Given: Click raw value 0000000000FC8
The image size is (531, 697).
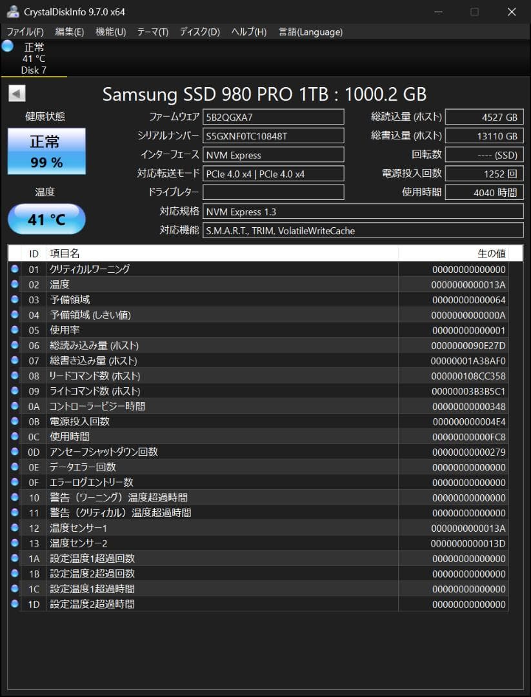Looking at the screenshot, I should [x=469, y=436].
